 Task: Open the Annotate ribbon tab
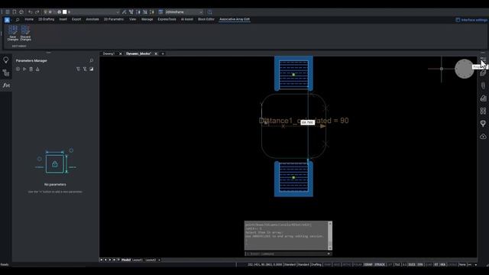pyautogui.click(x=92, y=19)
